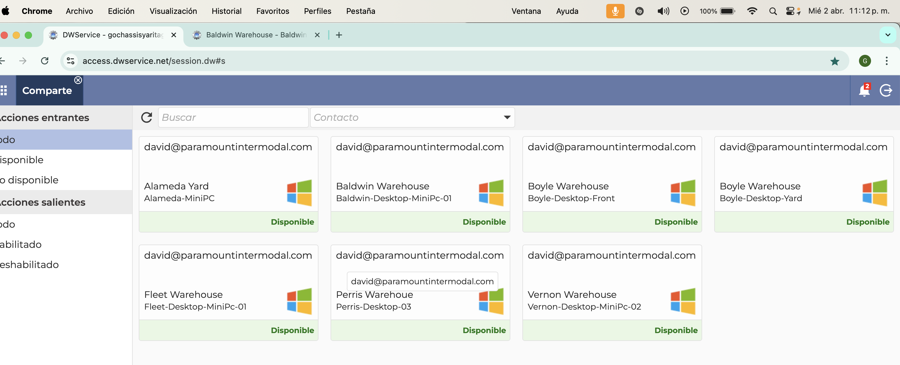Open the Chrome profile avatar G
The width and height of the screenshot is (900, 365).
(x=865, y=61)
